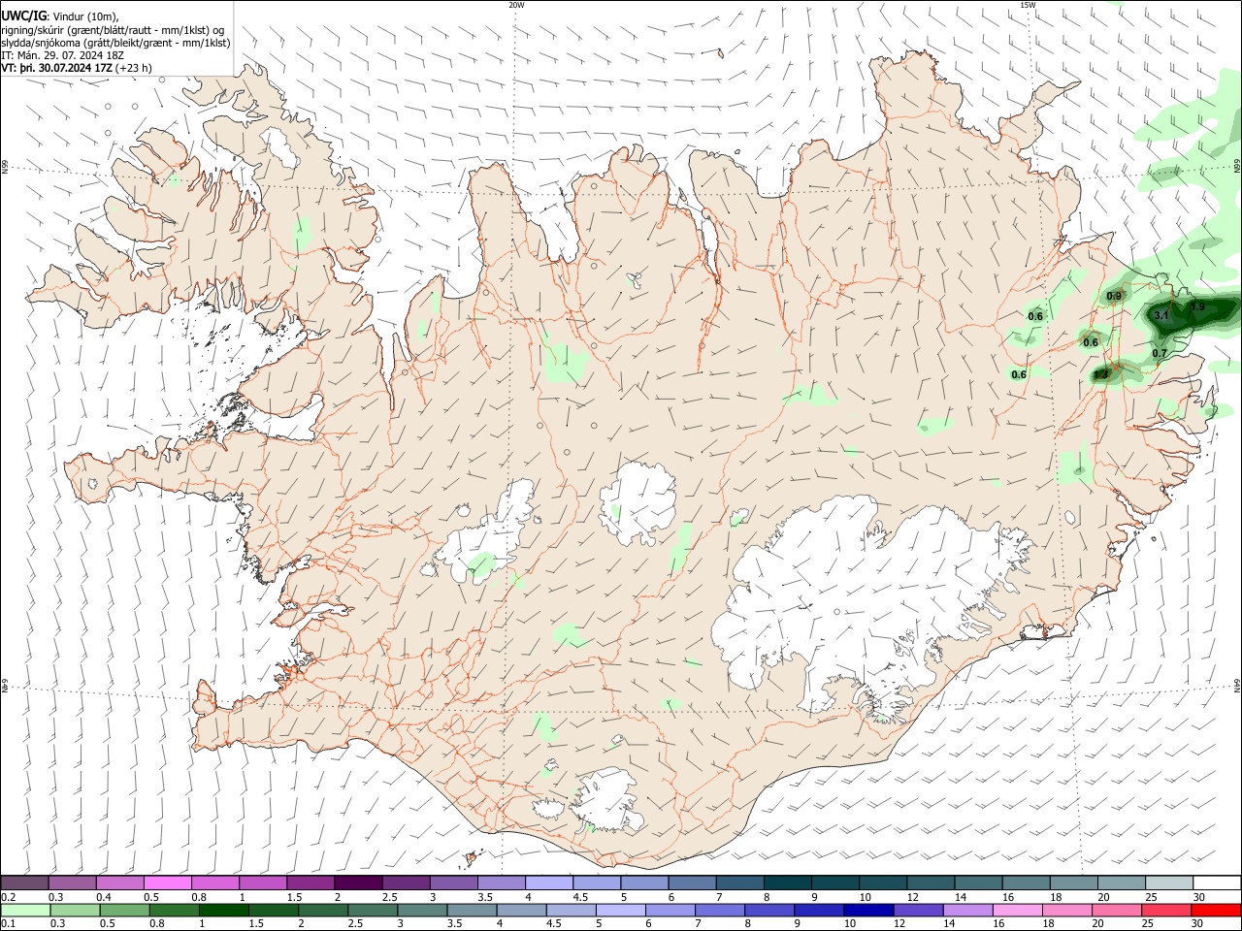Click the '64N' latitude label on the right edge
This screenshot has width=1242, height=931.
1237,686
